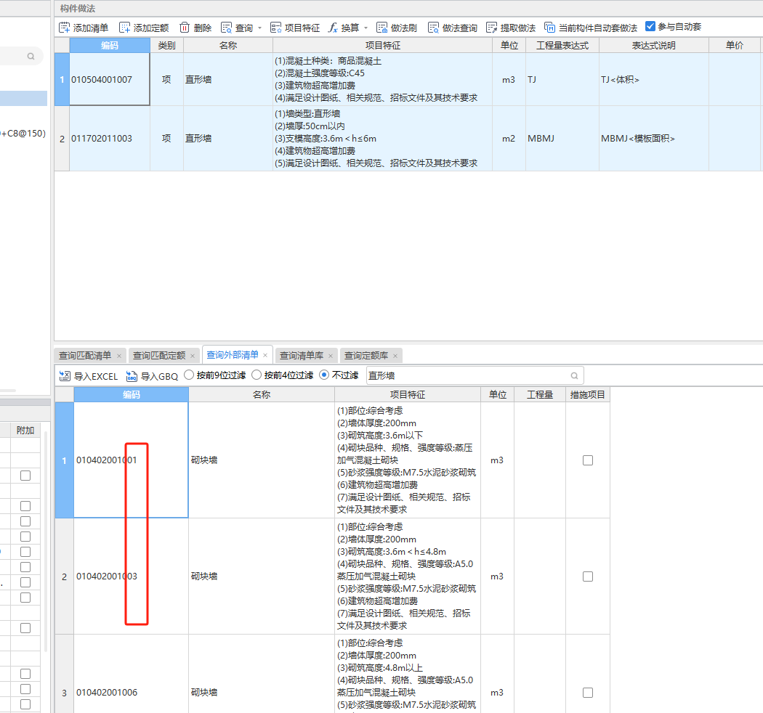Expand the 换算 dropdown arrow

click(366, 28)
